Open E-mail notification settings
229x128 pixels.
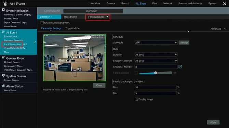19,15
